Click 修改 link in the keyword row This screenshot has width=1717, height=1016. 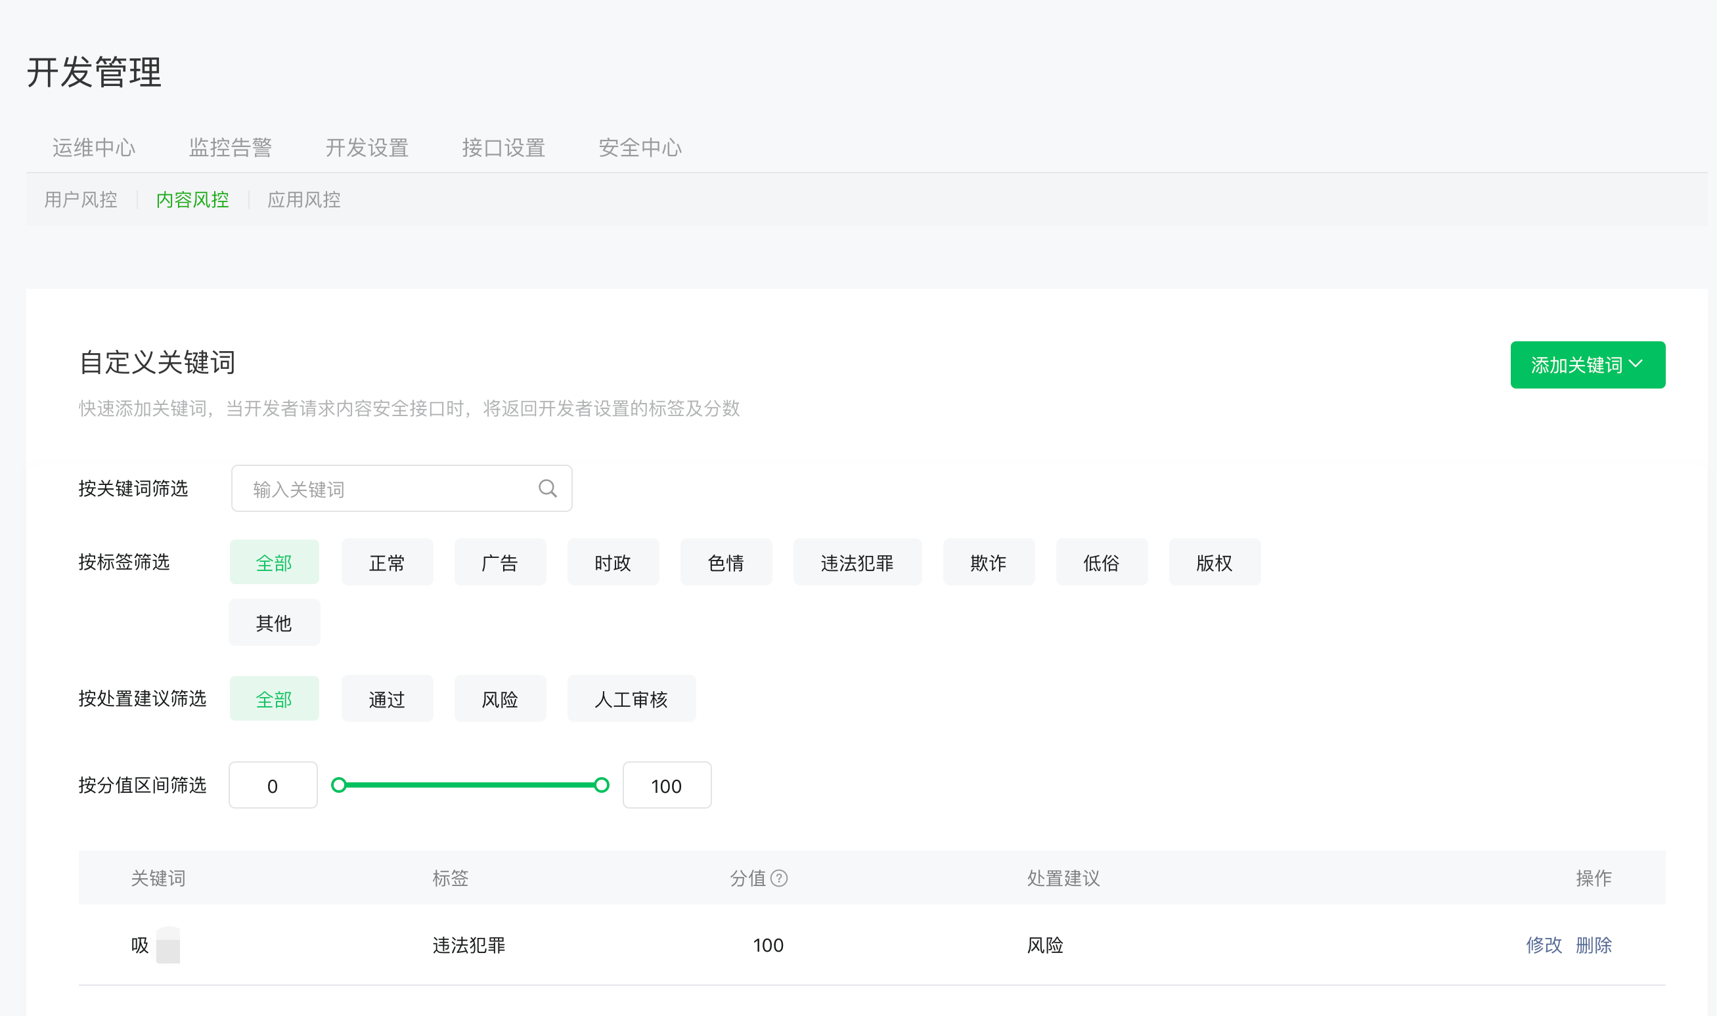pos(1543,945)
